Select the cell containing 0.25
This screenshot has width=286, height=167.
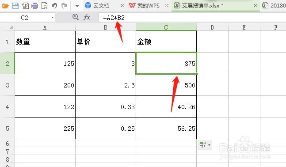(106, 129)
